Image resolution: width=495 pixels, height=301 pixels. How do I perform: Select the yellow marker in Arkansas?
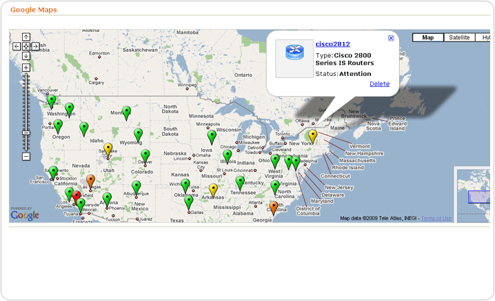[x=214, y=191]
